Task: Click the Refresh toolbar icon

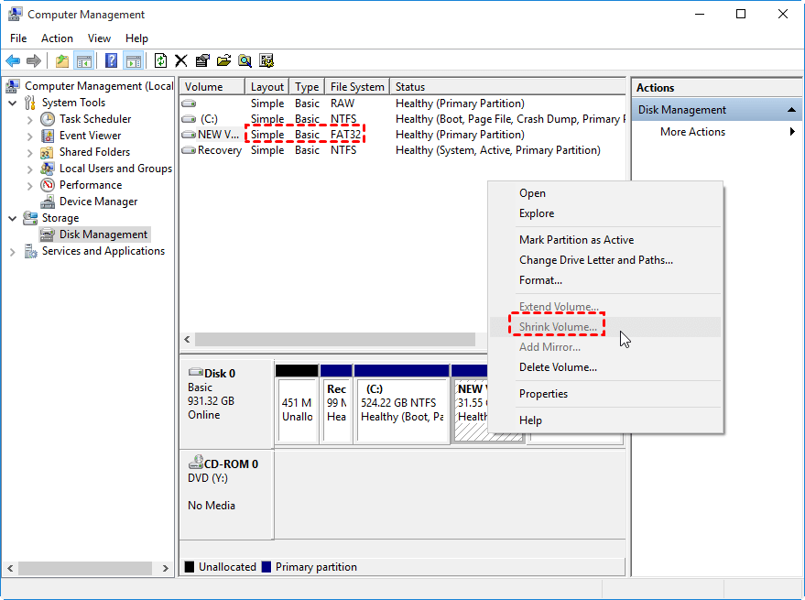Action: [x=160, y=61]
